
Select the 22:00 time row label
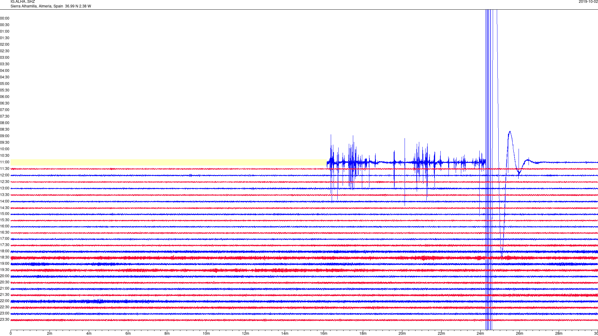(x=5, y=301)
